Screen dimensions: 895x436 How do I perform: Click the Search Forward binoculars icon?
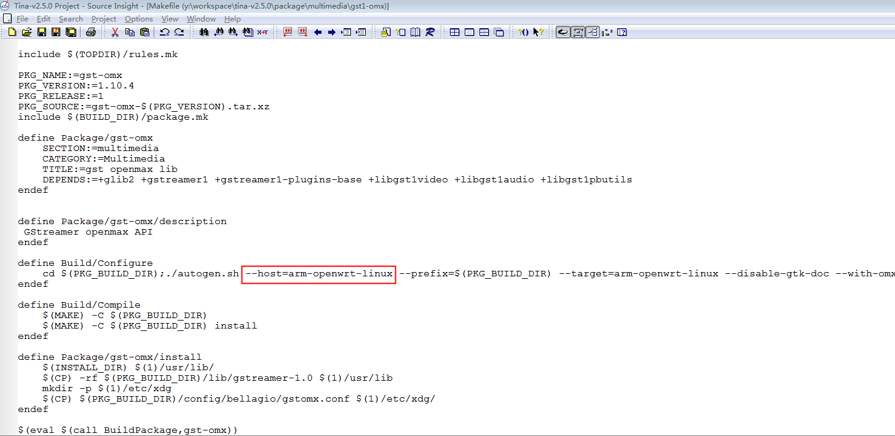[x=233, y=32]
